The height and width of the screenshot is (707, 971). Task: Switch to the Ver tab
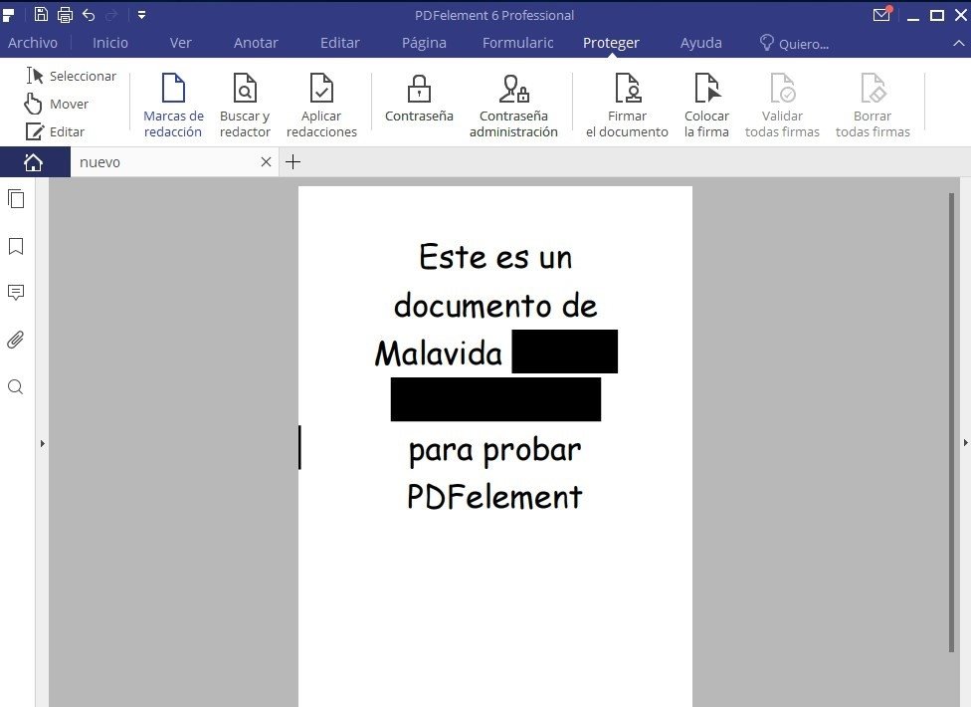point(180,43)
